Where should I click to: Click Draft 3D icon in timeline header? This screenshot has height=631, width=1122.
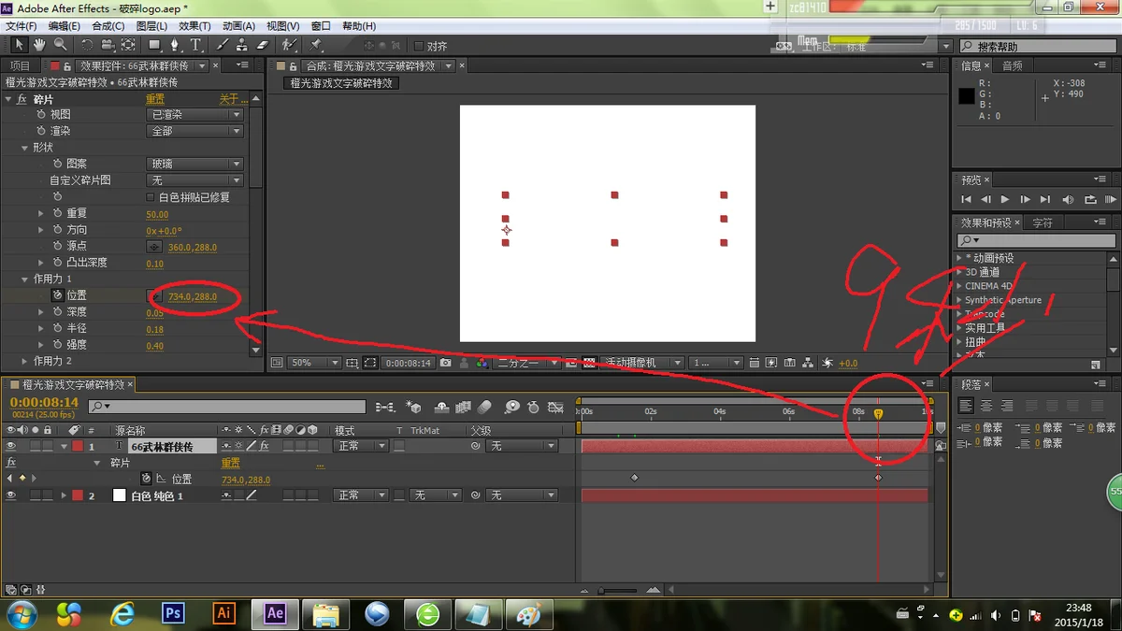414,407
